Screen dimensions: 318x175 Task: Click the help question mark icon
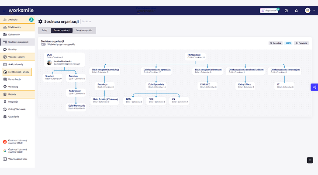pyautogui.click(x=286, y=10)
